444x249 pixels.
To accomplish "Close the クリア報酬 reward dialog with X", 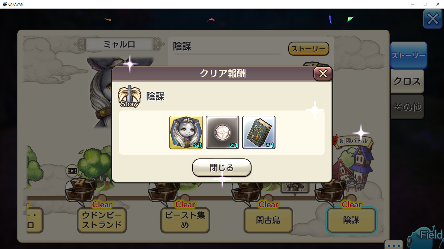I will coord(323,74).
